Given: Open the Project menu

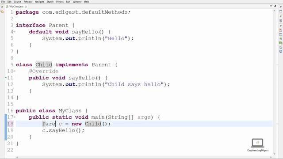Looking at the screenshot, I should [60, 2].
